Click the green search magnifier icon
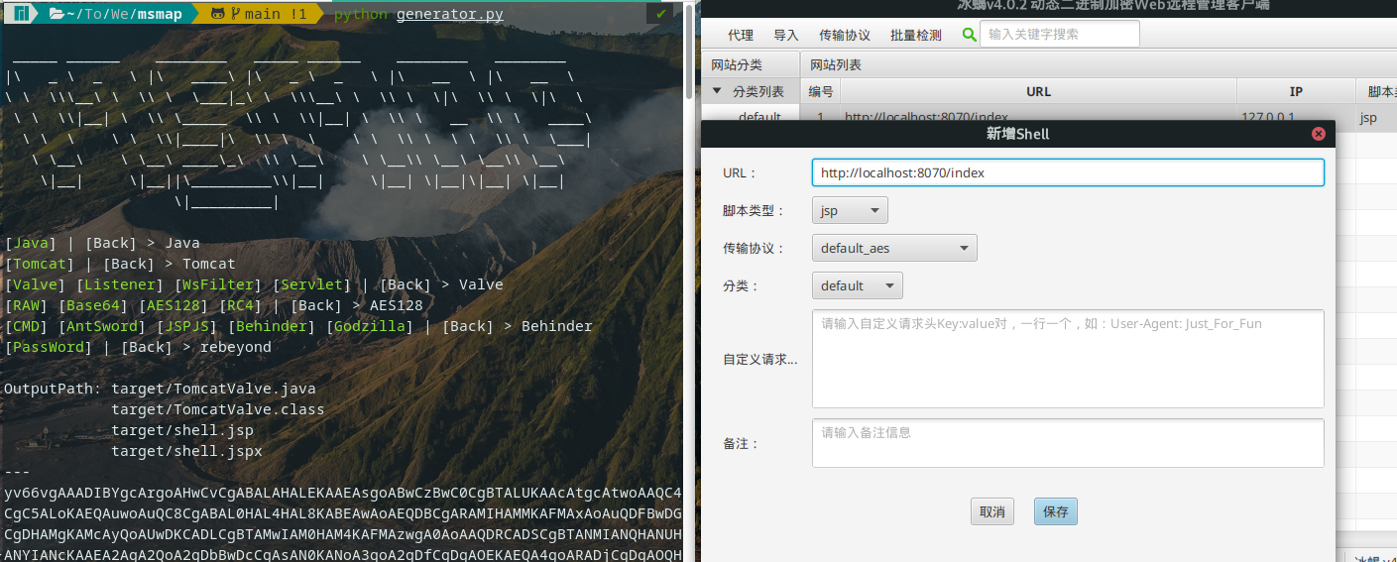 pyautogui.click(x=969, y=35)
